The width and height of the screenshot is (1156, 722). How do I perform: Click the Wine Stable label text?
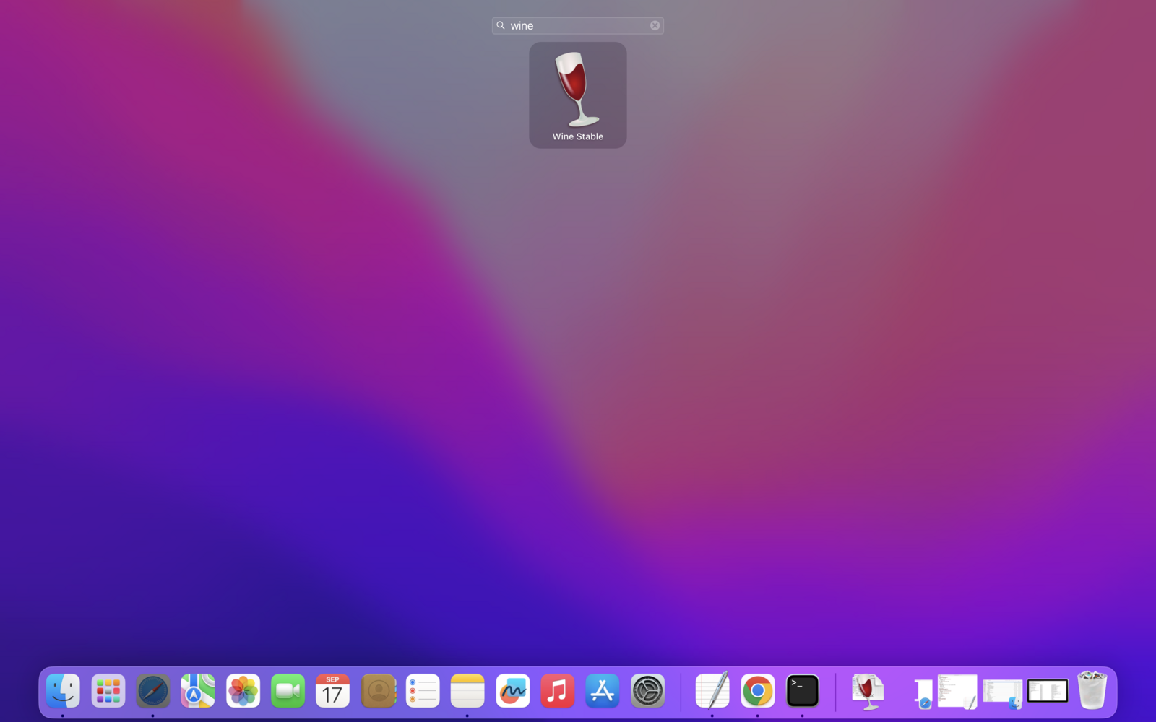tap(577, 136)
